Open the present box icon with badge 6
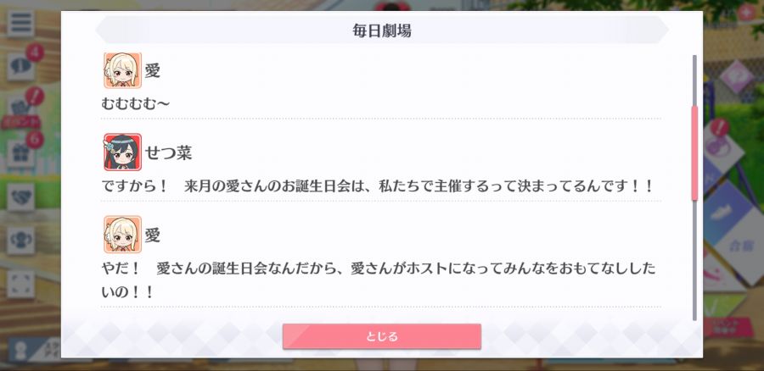764x371 pixels. tap(21, 153)
